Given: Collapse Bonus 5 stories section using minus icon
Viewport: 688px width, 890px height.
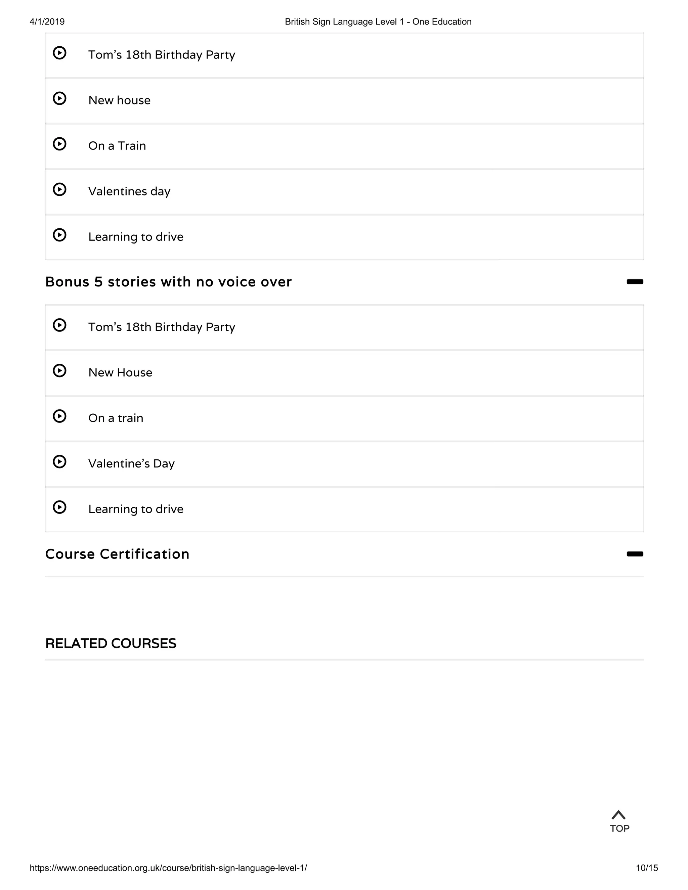Looking at the screenshot, I should tap(635, 281).
